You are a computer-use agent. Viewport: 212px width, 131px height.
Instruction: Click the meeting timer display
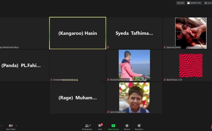pyautogui.click(x=180, y=3)
